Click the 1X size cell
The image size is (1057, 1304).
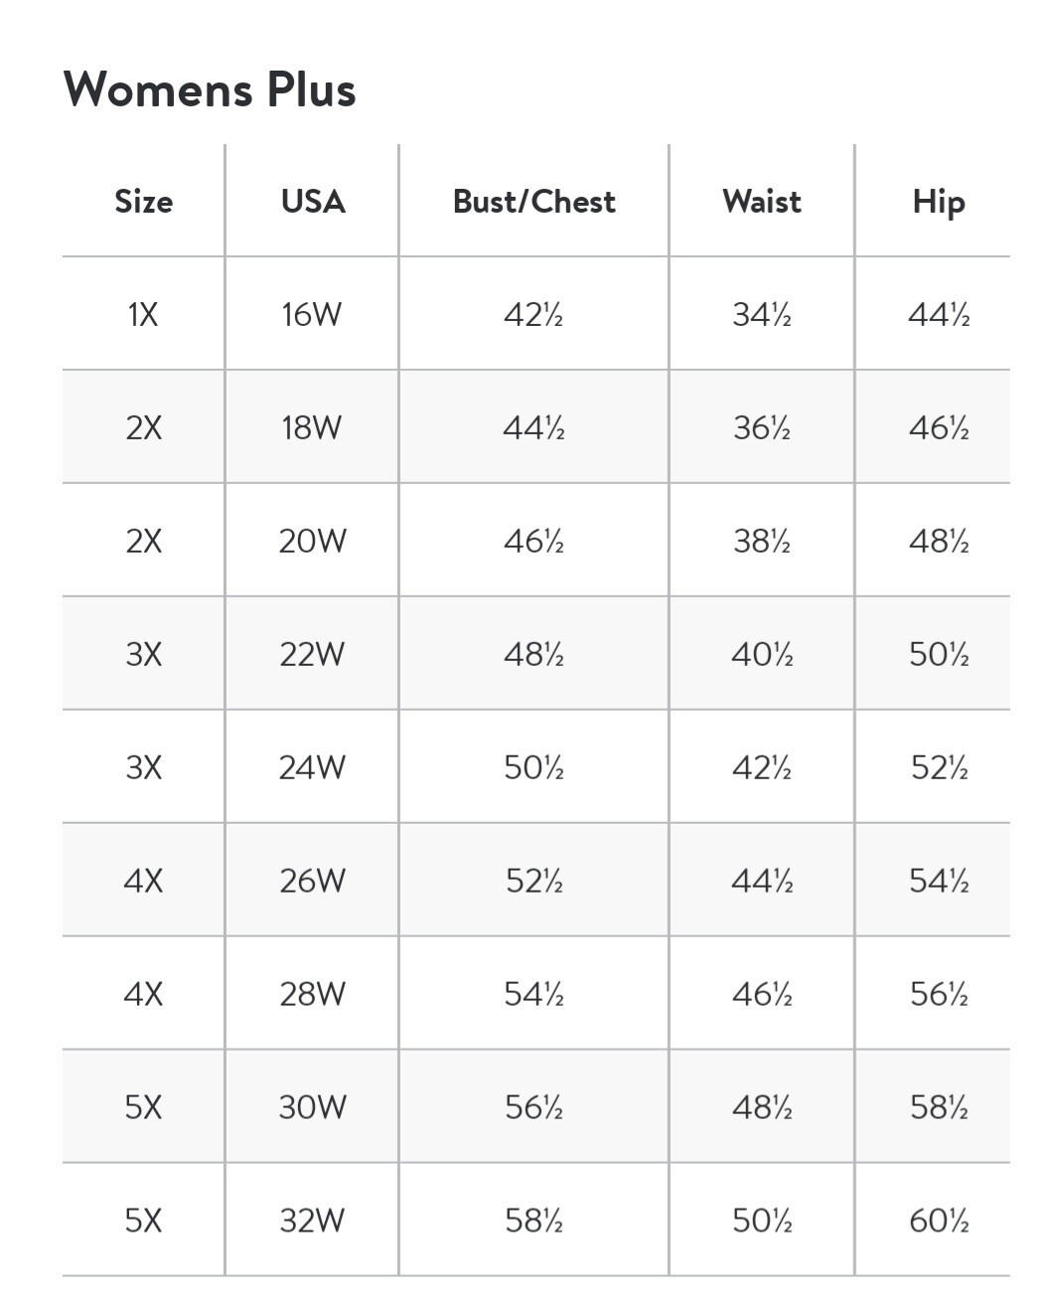pyautogui.click(x=143, y=315)
